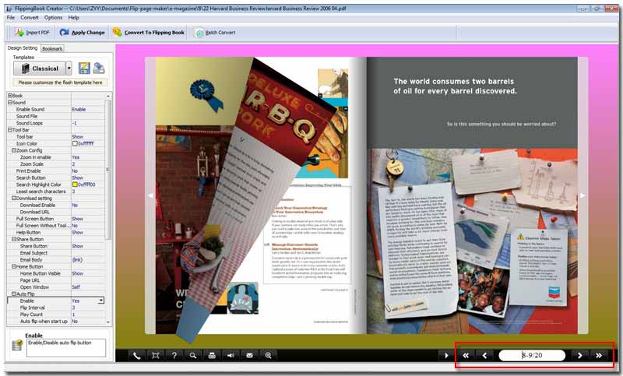Click the help question mark icon

174,355
